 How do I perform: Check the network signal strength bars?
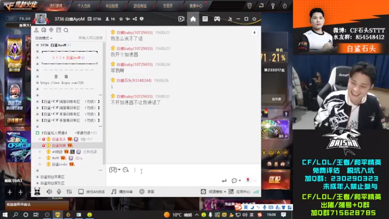click(256, 192)
